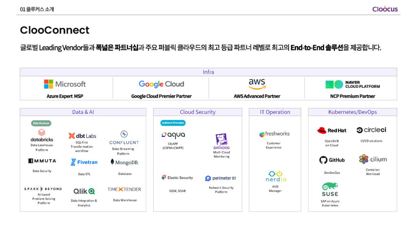This screenshot has width=417, height=234.
Task: Click the Datadog logo
Action: tap(221, 141)
